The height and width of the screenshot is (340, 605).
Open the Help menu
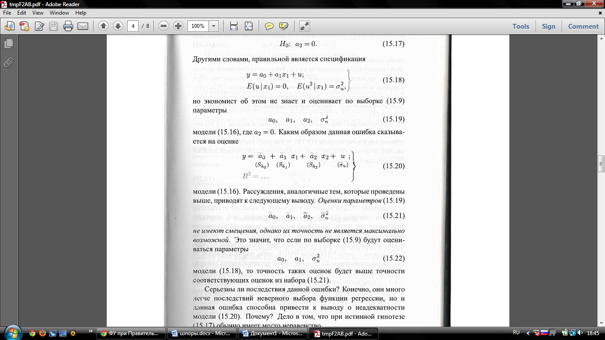point(81,13)
